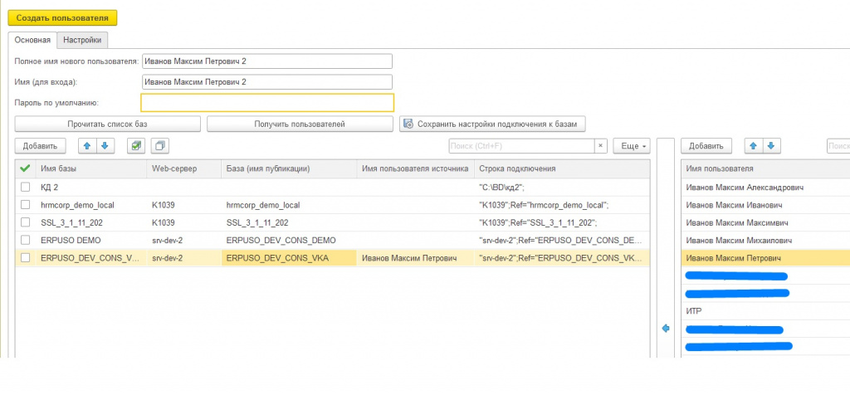Viewport: 850px width, 395px height.
Task: Click the check all bases icon
Action: (136, 146)
